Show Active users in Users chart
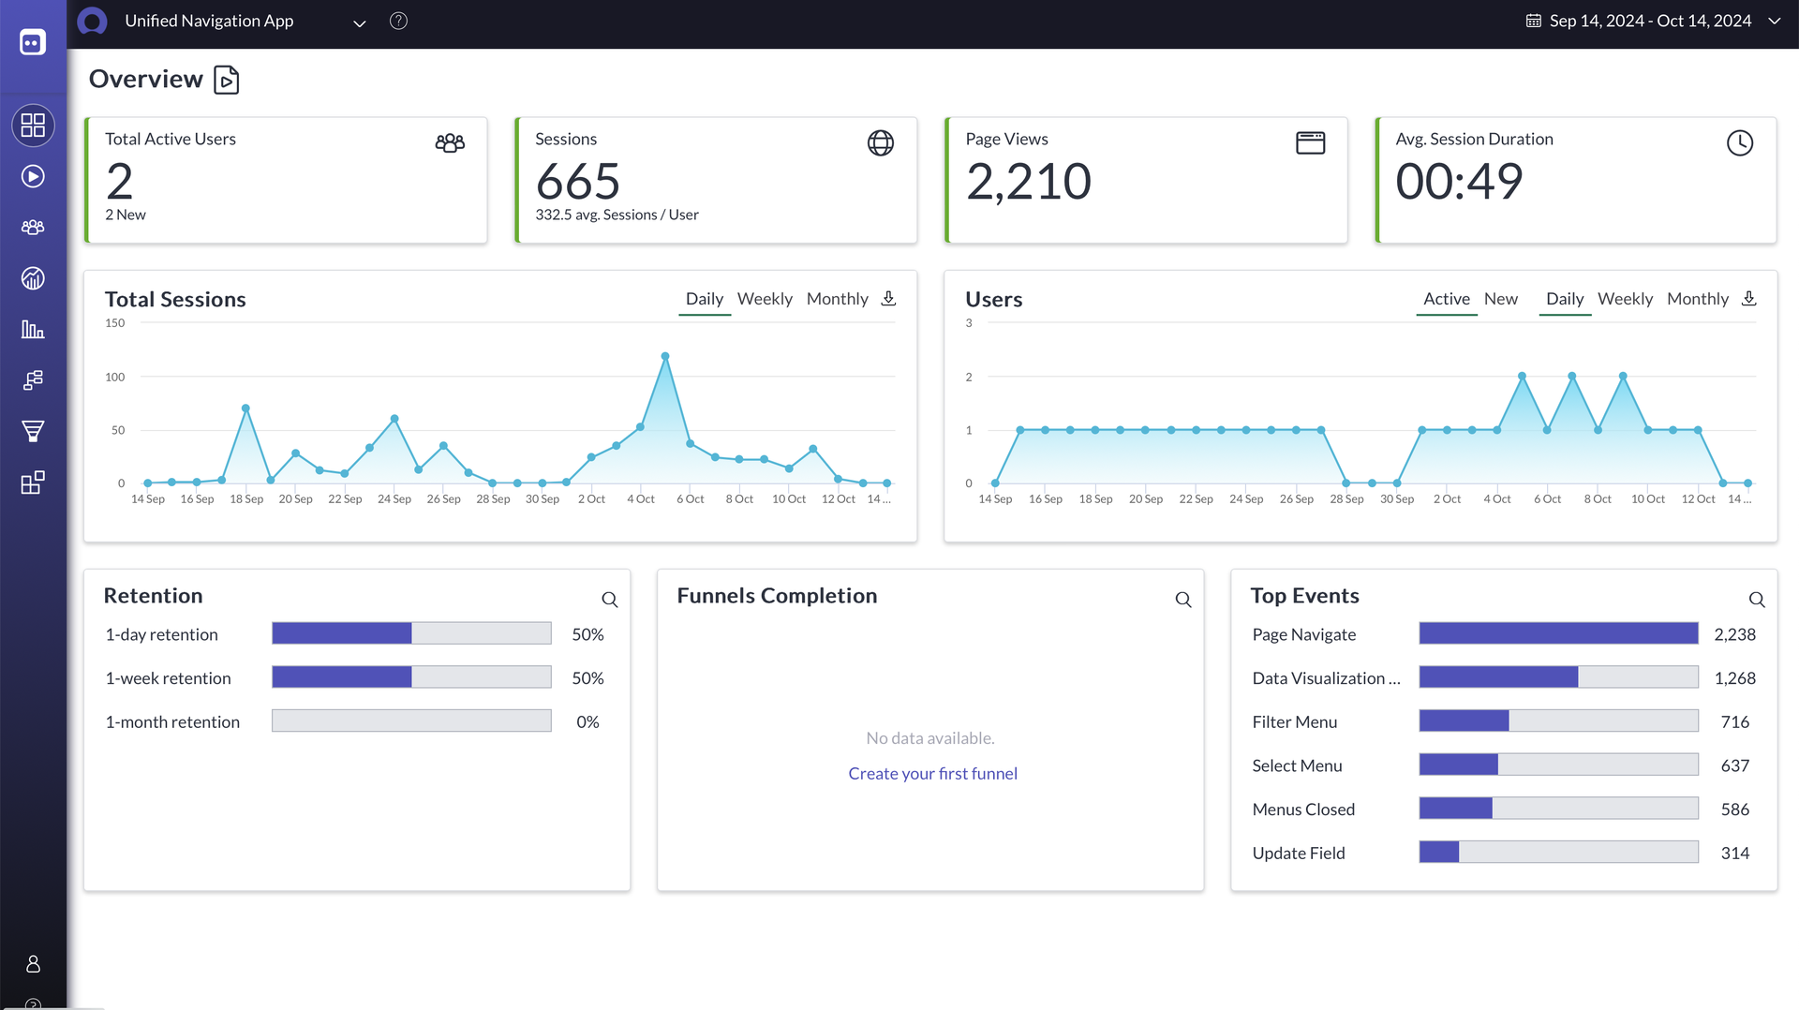 (x=1447, y=299)
